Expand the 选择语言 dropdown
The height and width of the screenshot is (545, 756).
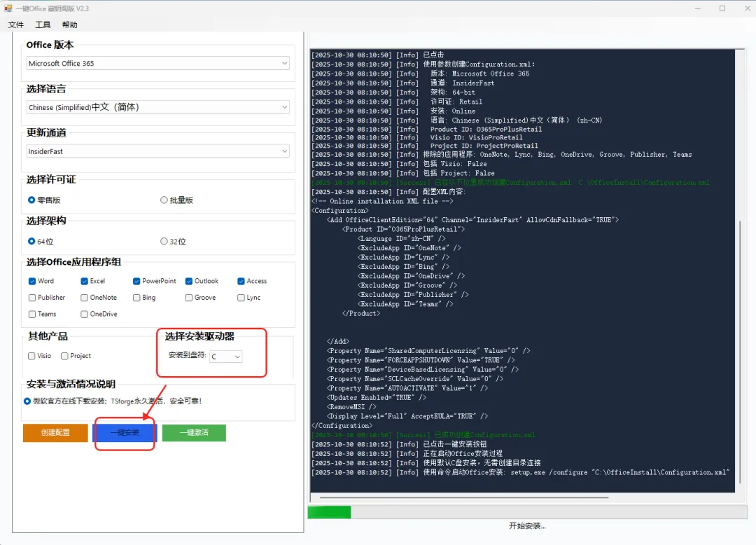(158, 107)
